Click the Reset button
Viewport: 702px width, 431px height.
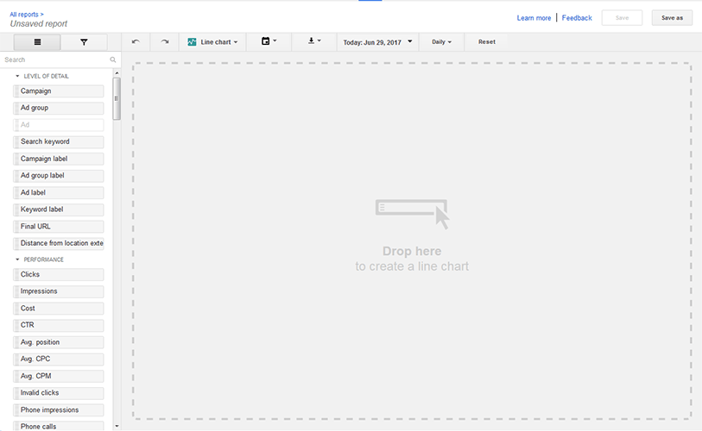487,42
